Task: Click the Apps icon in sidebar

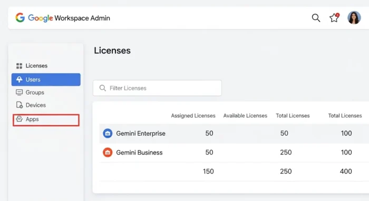Action: (x=20, y=119)
